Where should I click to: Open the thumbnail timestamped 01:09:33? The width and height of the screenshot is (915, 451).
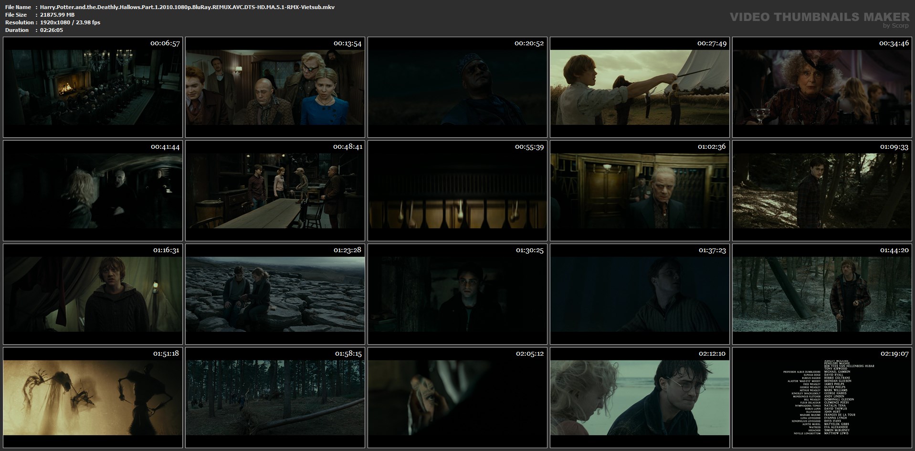tap(822, 191)
